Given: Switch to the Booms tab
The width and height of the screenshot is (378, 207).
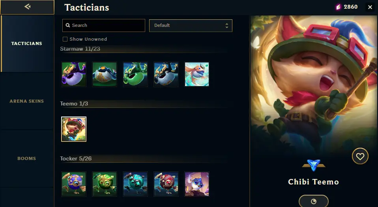Looking at the screenshot, I should [x=27, y=158].
